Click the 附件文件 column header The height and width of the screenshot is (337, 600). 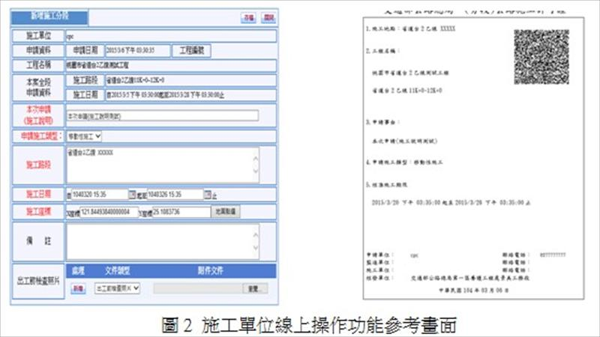(211, 271)
